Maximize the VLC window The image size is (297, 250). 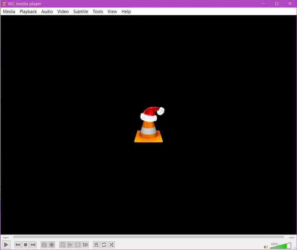[x=277, y=4]
